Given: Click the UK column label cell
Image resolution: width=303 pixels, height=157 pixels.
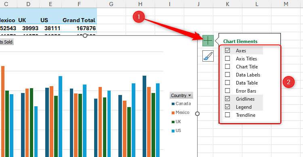Looking at the screenshot, I should (28, 20).
